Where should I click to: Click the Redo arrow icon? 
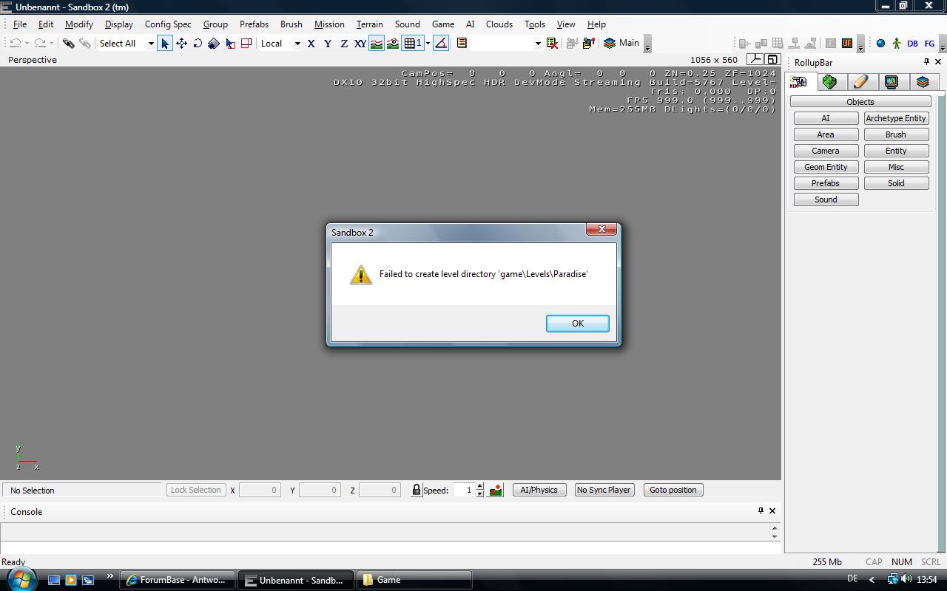coord(40,44)
